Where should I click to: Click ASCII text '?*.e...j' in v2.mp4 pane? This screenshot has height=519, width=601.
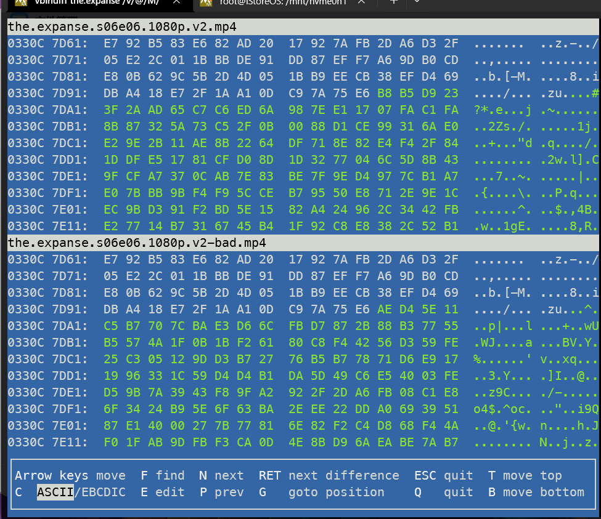(502, 110)
